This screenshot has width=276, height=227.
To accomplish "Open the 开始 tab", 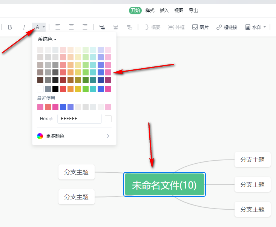I will pos(135,11).
